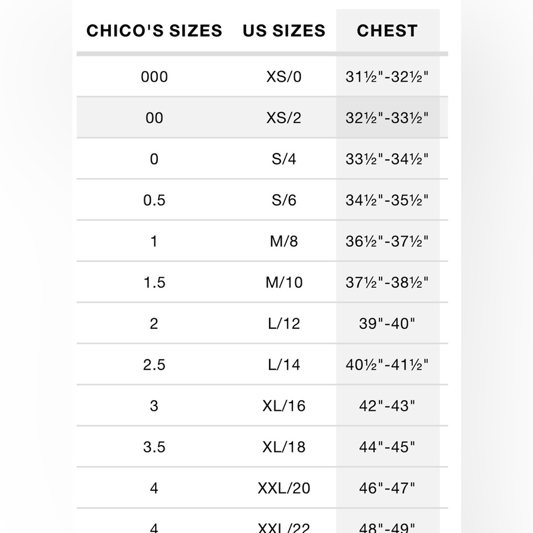Viewport: 533px width, 533px height.
Task: Click Chico's size 1.5 cell
Action: 155,282
